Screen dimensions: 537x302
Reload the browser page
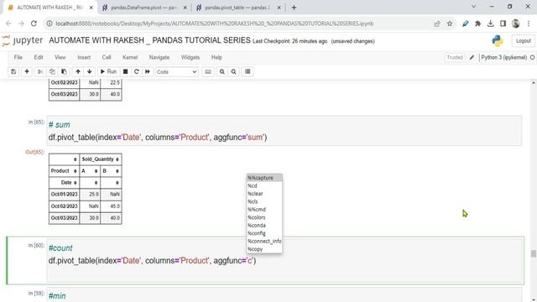coord(34,23)
